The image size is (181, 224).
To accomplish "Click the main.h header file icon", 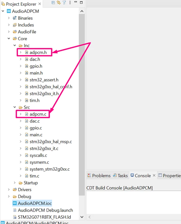I will [27, 73].
